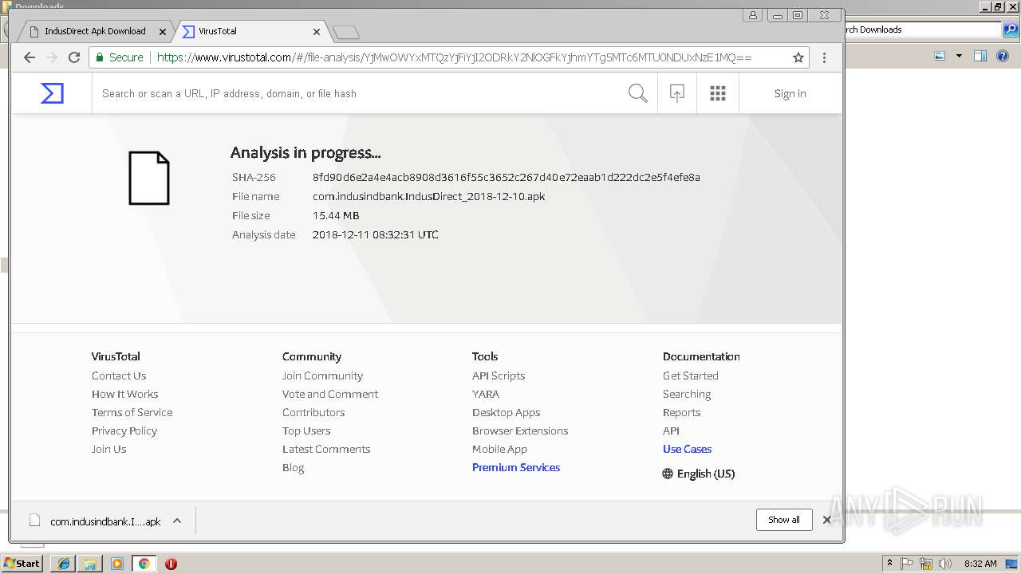This screenshot has width=1021, height=574.
Task: Open Privacy Policy link
Action: (124, 431)
